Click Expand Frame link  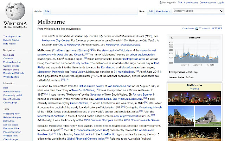[11, 40]
